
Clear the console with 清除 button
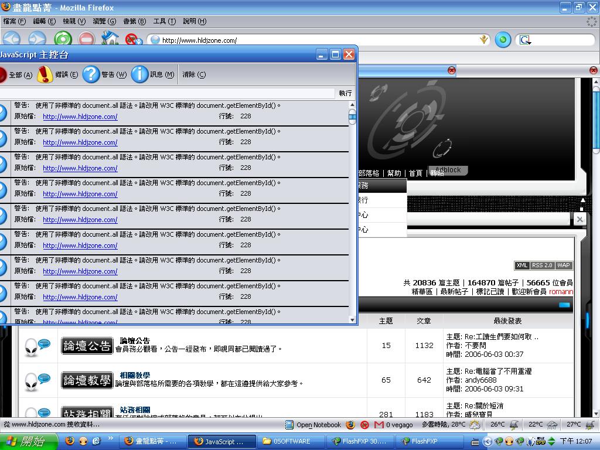click(x=193, y=74)
